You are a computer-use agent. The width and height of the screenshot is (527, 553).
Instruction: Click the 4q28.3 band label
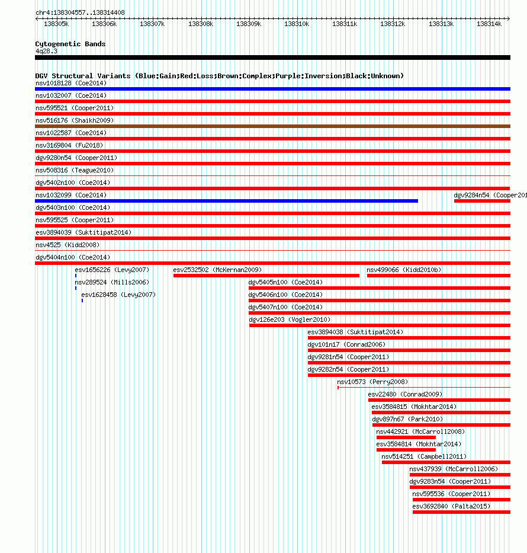[47, 51]
